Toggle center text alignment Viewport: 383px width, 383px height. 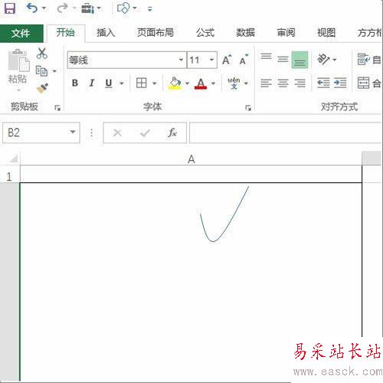(x=283, y=83)
